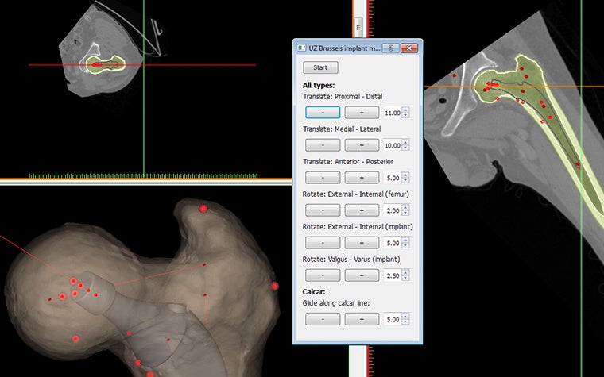This screenshot has width=604, height=377.
Task: Increase femur rotation value with up arrow
Action: [x=405, y=208]
